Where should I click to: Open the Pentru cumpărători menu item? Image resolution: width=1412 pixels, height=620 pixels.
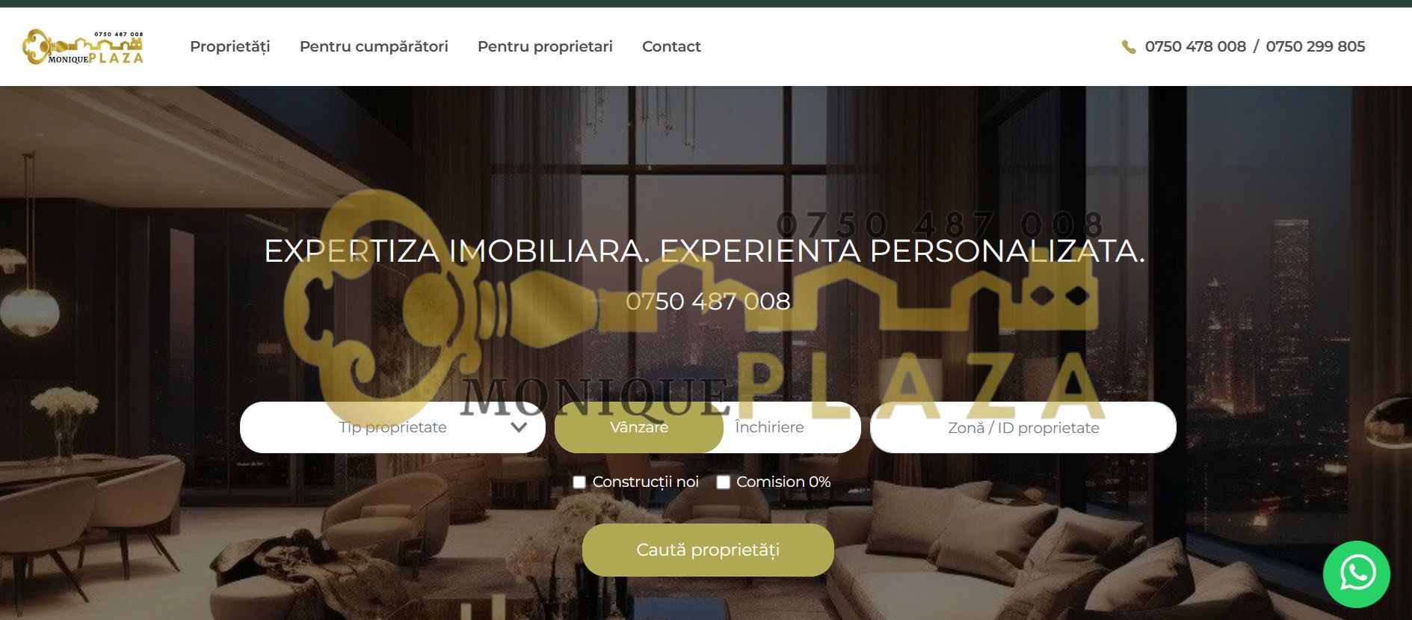374,46
